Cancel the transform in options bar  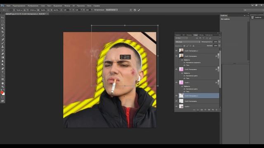click(x=135, y=10)
